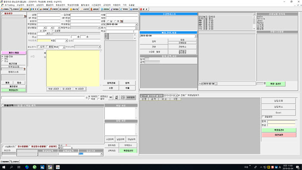Viewport: 302px width, 170px height.
Task: Click the red exit icon on the toolbar
Action: pyautogui.click(x=141, y=9)
